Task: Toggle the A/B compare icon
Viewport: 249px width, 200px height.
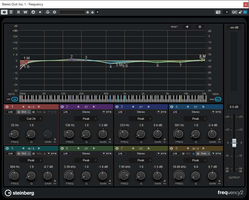Action: click(x=33, y=12)
